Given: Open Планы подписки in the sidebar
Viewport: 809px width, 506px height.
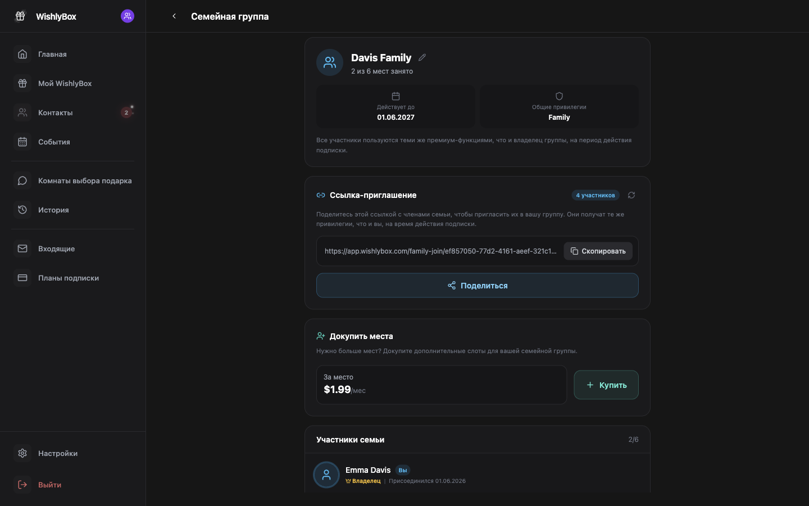Looking at the screenshot, I should pos(73,278).
